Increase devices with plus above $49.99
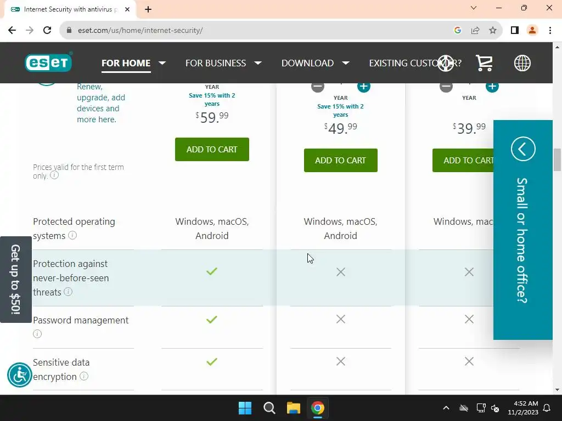 (363, 86)
